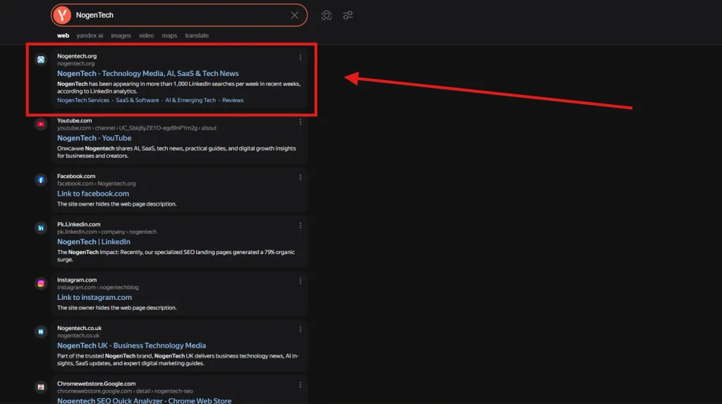Click the Nogentech.co.uk favicon
722x404 pixels.
point(41,332)
